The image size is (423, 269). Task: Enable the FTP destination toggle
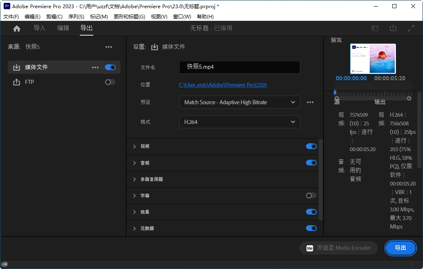coord(110,82)
